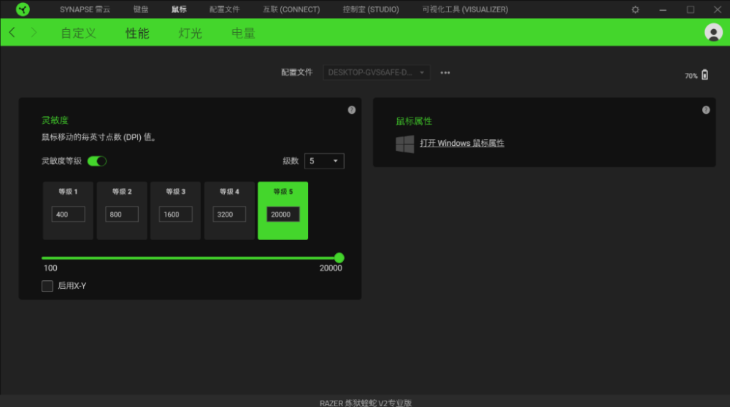
Task: Switch to the 鼠标 tab
Action: (179, 9)
